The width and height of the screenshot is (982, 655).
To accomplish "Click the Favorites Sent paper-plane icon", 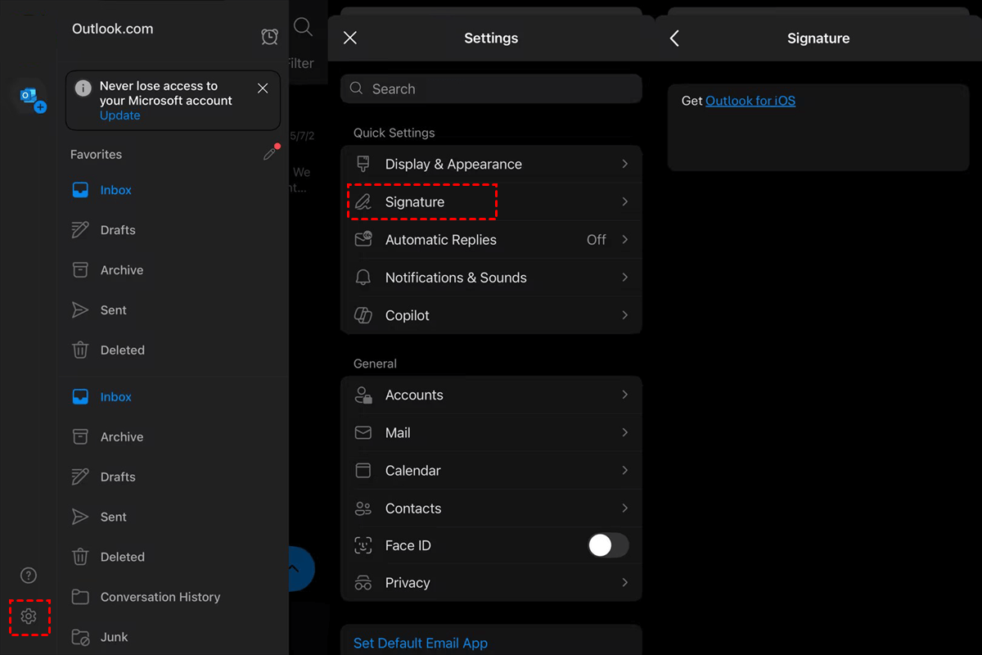I will point(80,310).
